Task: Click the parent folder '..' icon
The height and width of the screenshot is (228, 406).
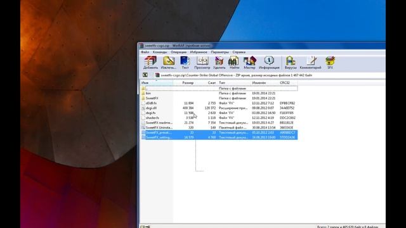Action: [x=143, y=88]
